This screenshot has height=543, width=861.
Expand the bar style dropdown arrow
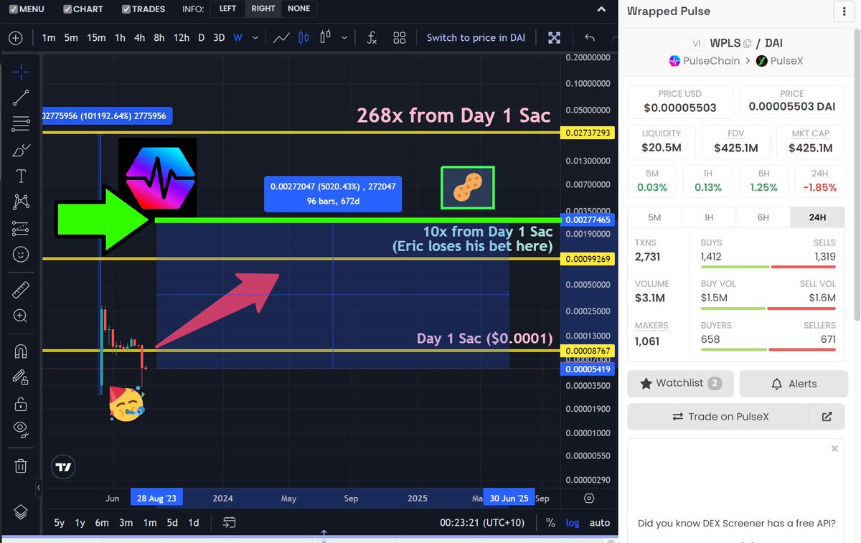coord(346,38)
